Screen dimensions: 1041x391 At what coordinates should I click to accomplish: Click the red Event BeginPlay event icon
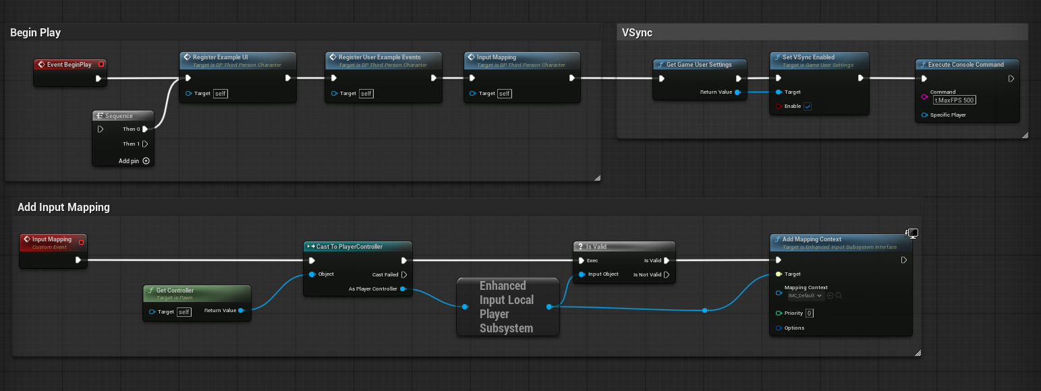(41, 64)
